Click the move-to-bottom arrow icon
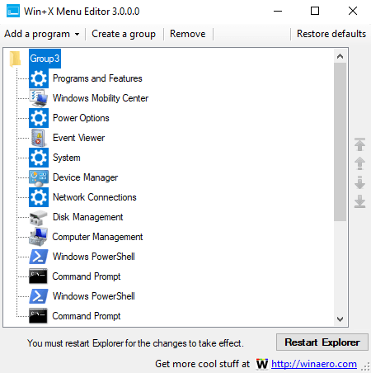The image size is (371, 373). click(x=359, y=201)
